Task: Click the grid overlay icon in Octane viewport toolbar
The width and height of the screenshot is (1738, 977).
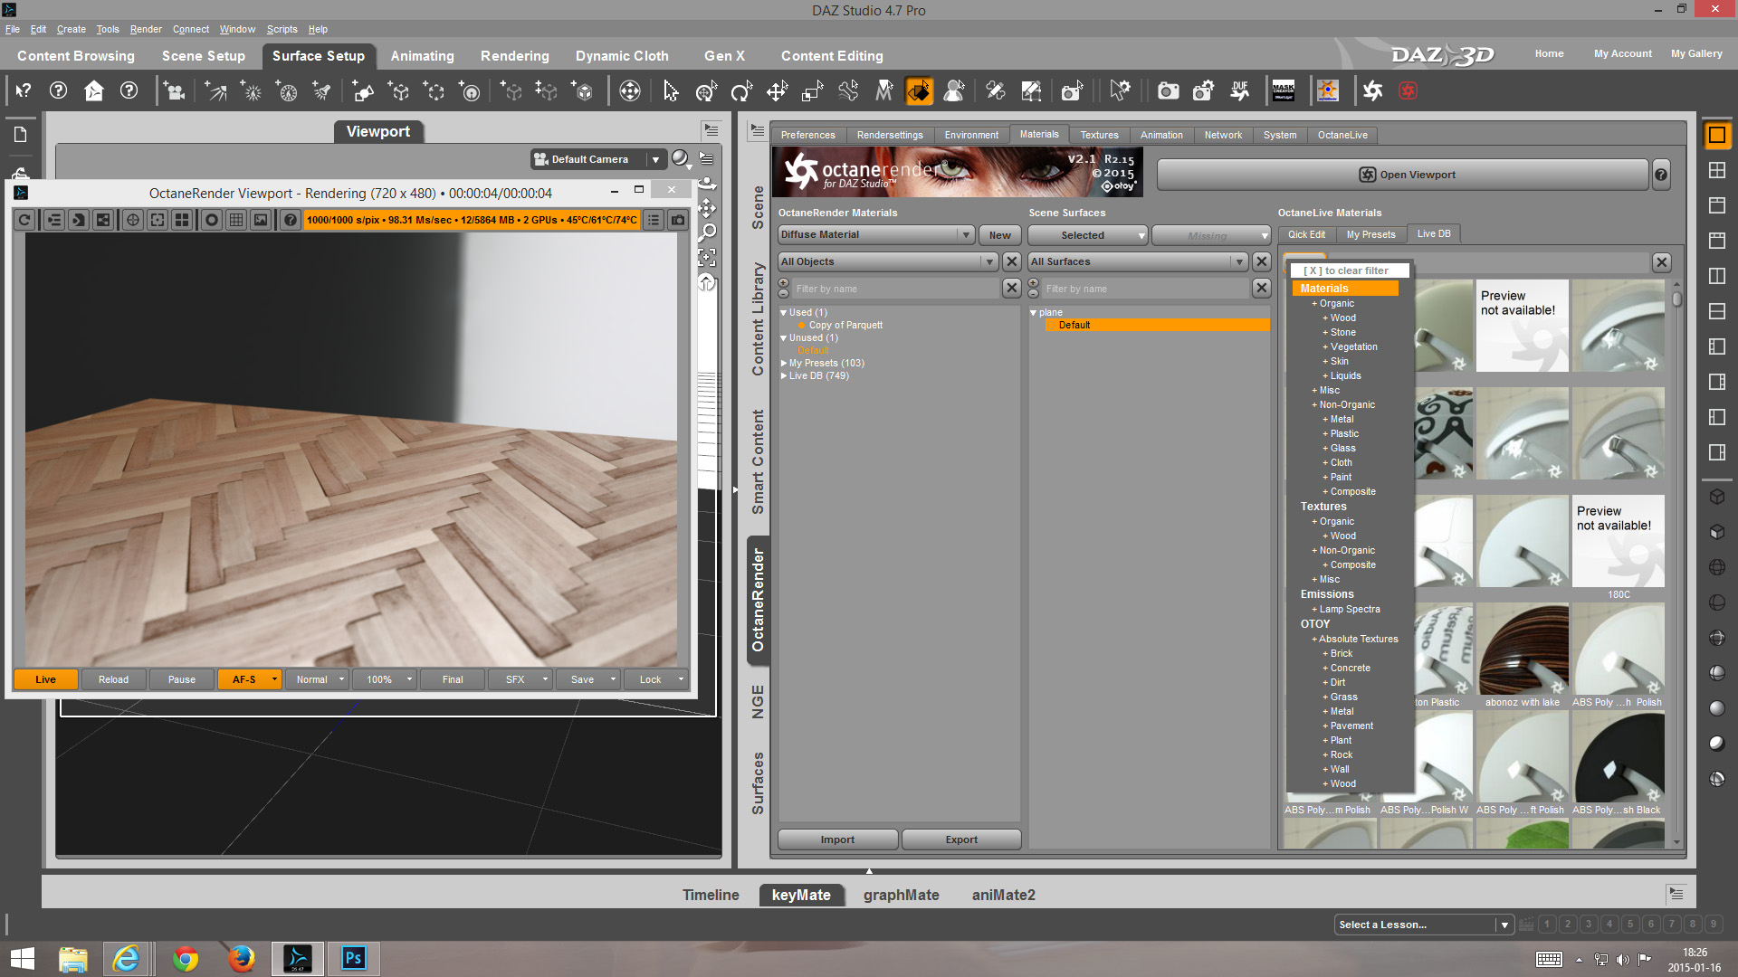Action: [236, 220]
